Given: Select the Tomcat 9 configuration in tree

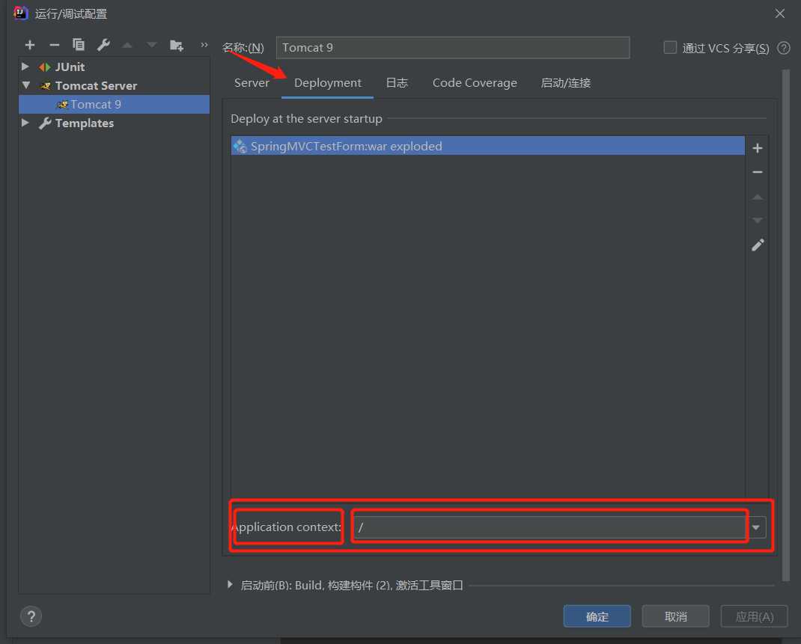Looking at the screenshot, I should (114, 104).
